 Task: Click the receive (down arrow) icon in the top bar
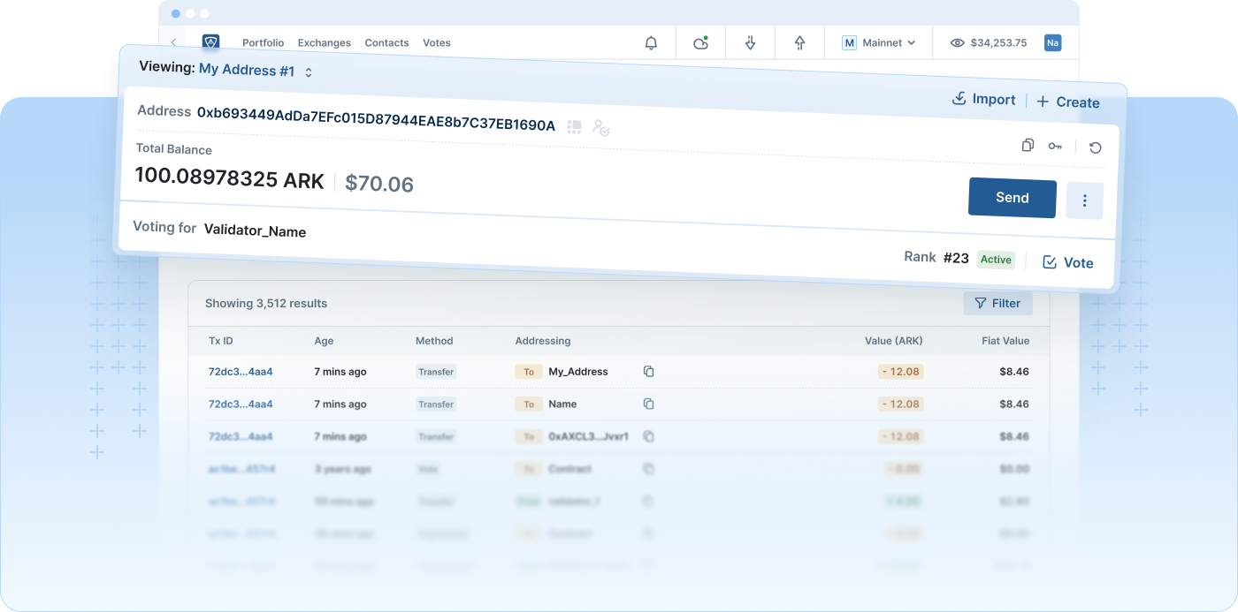[750, 42]
